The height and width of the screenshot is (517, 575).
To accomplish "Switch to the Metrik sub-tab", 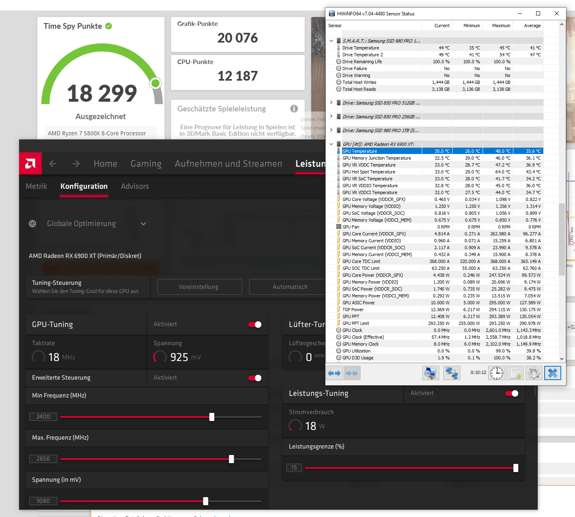I will point(36,186).
